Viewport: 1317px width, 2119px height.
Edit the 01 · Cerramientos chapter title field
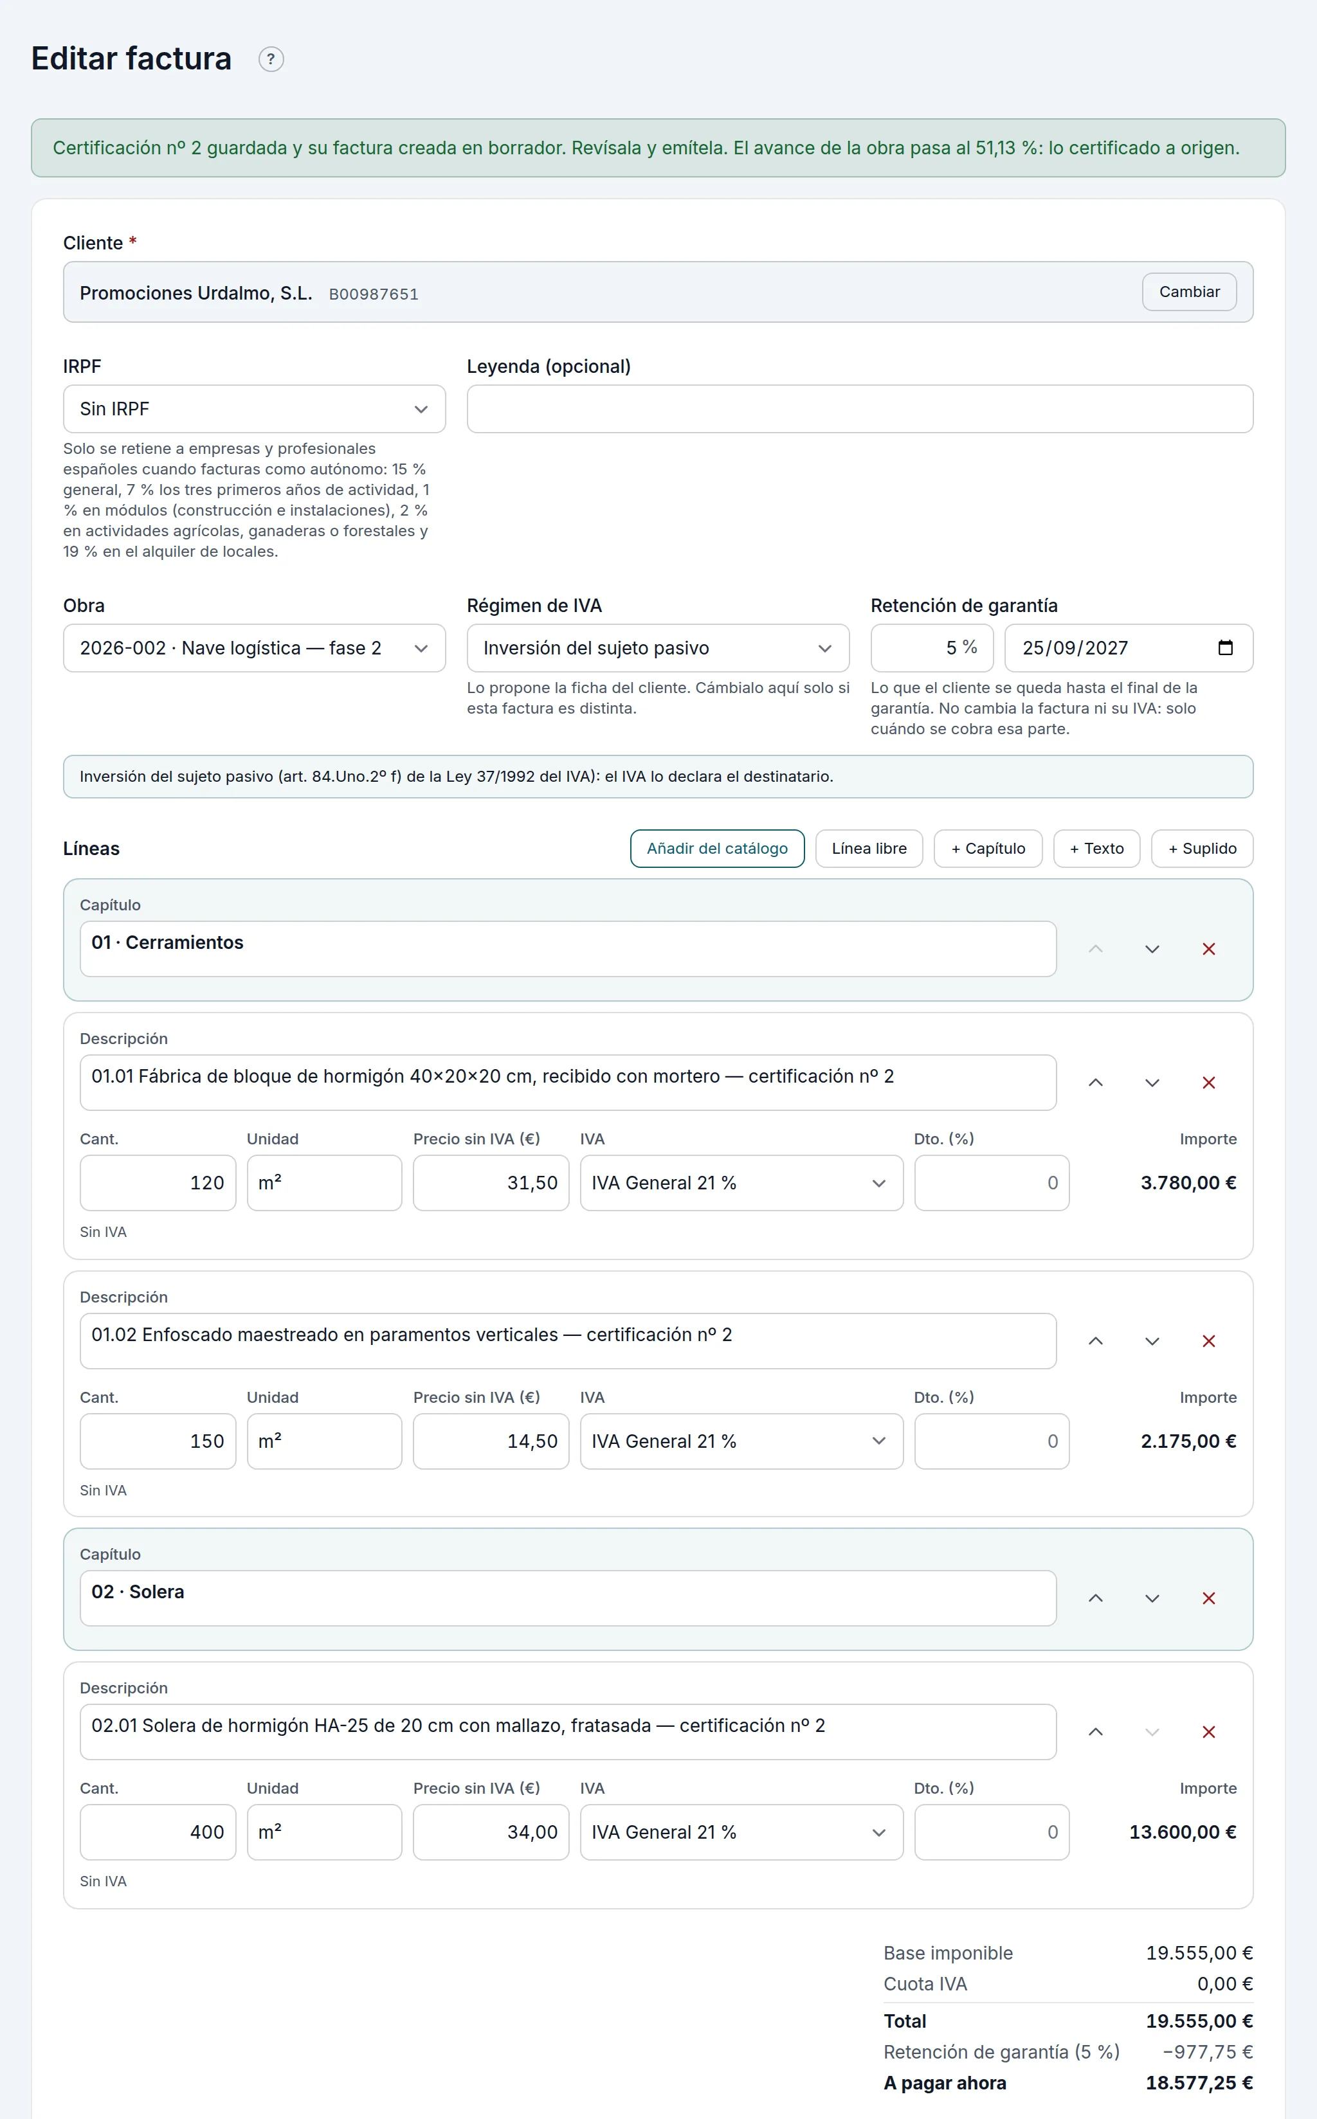(568, 949)
